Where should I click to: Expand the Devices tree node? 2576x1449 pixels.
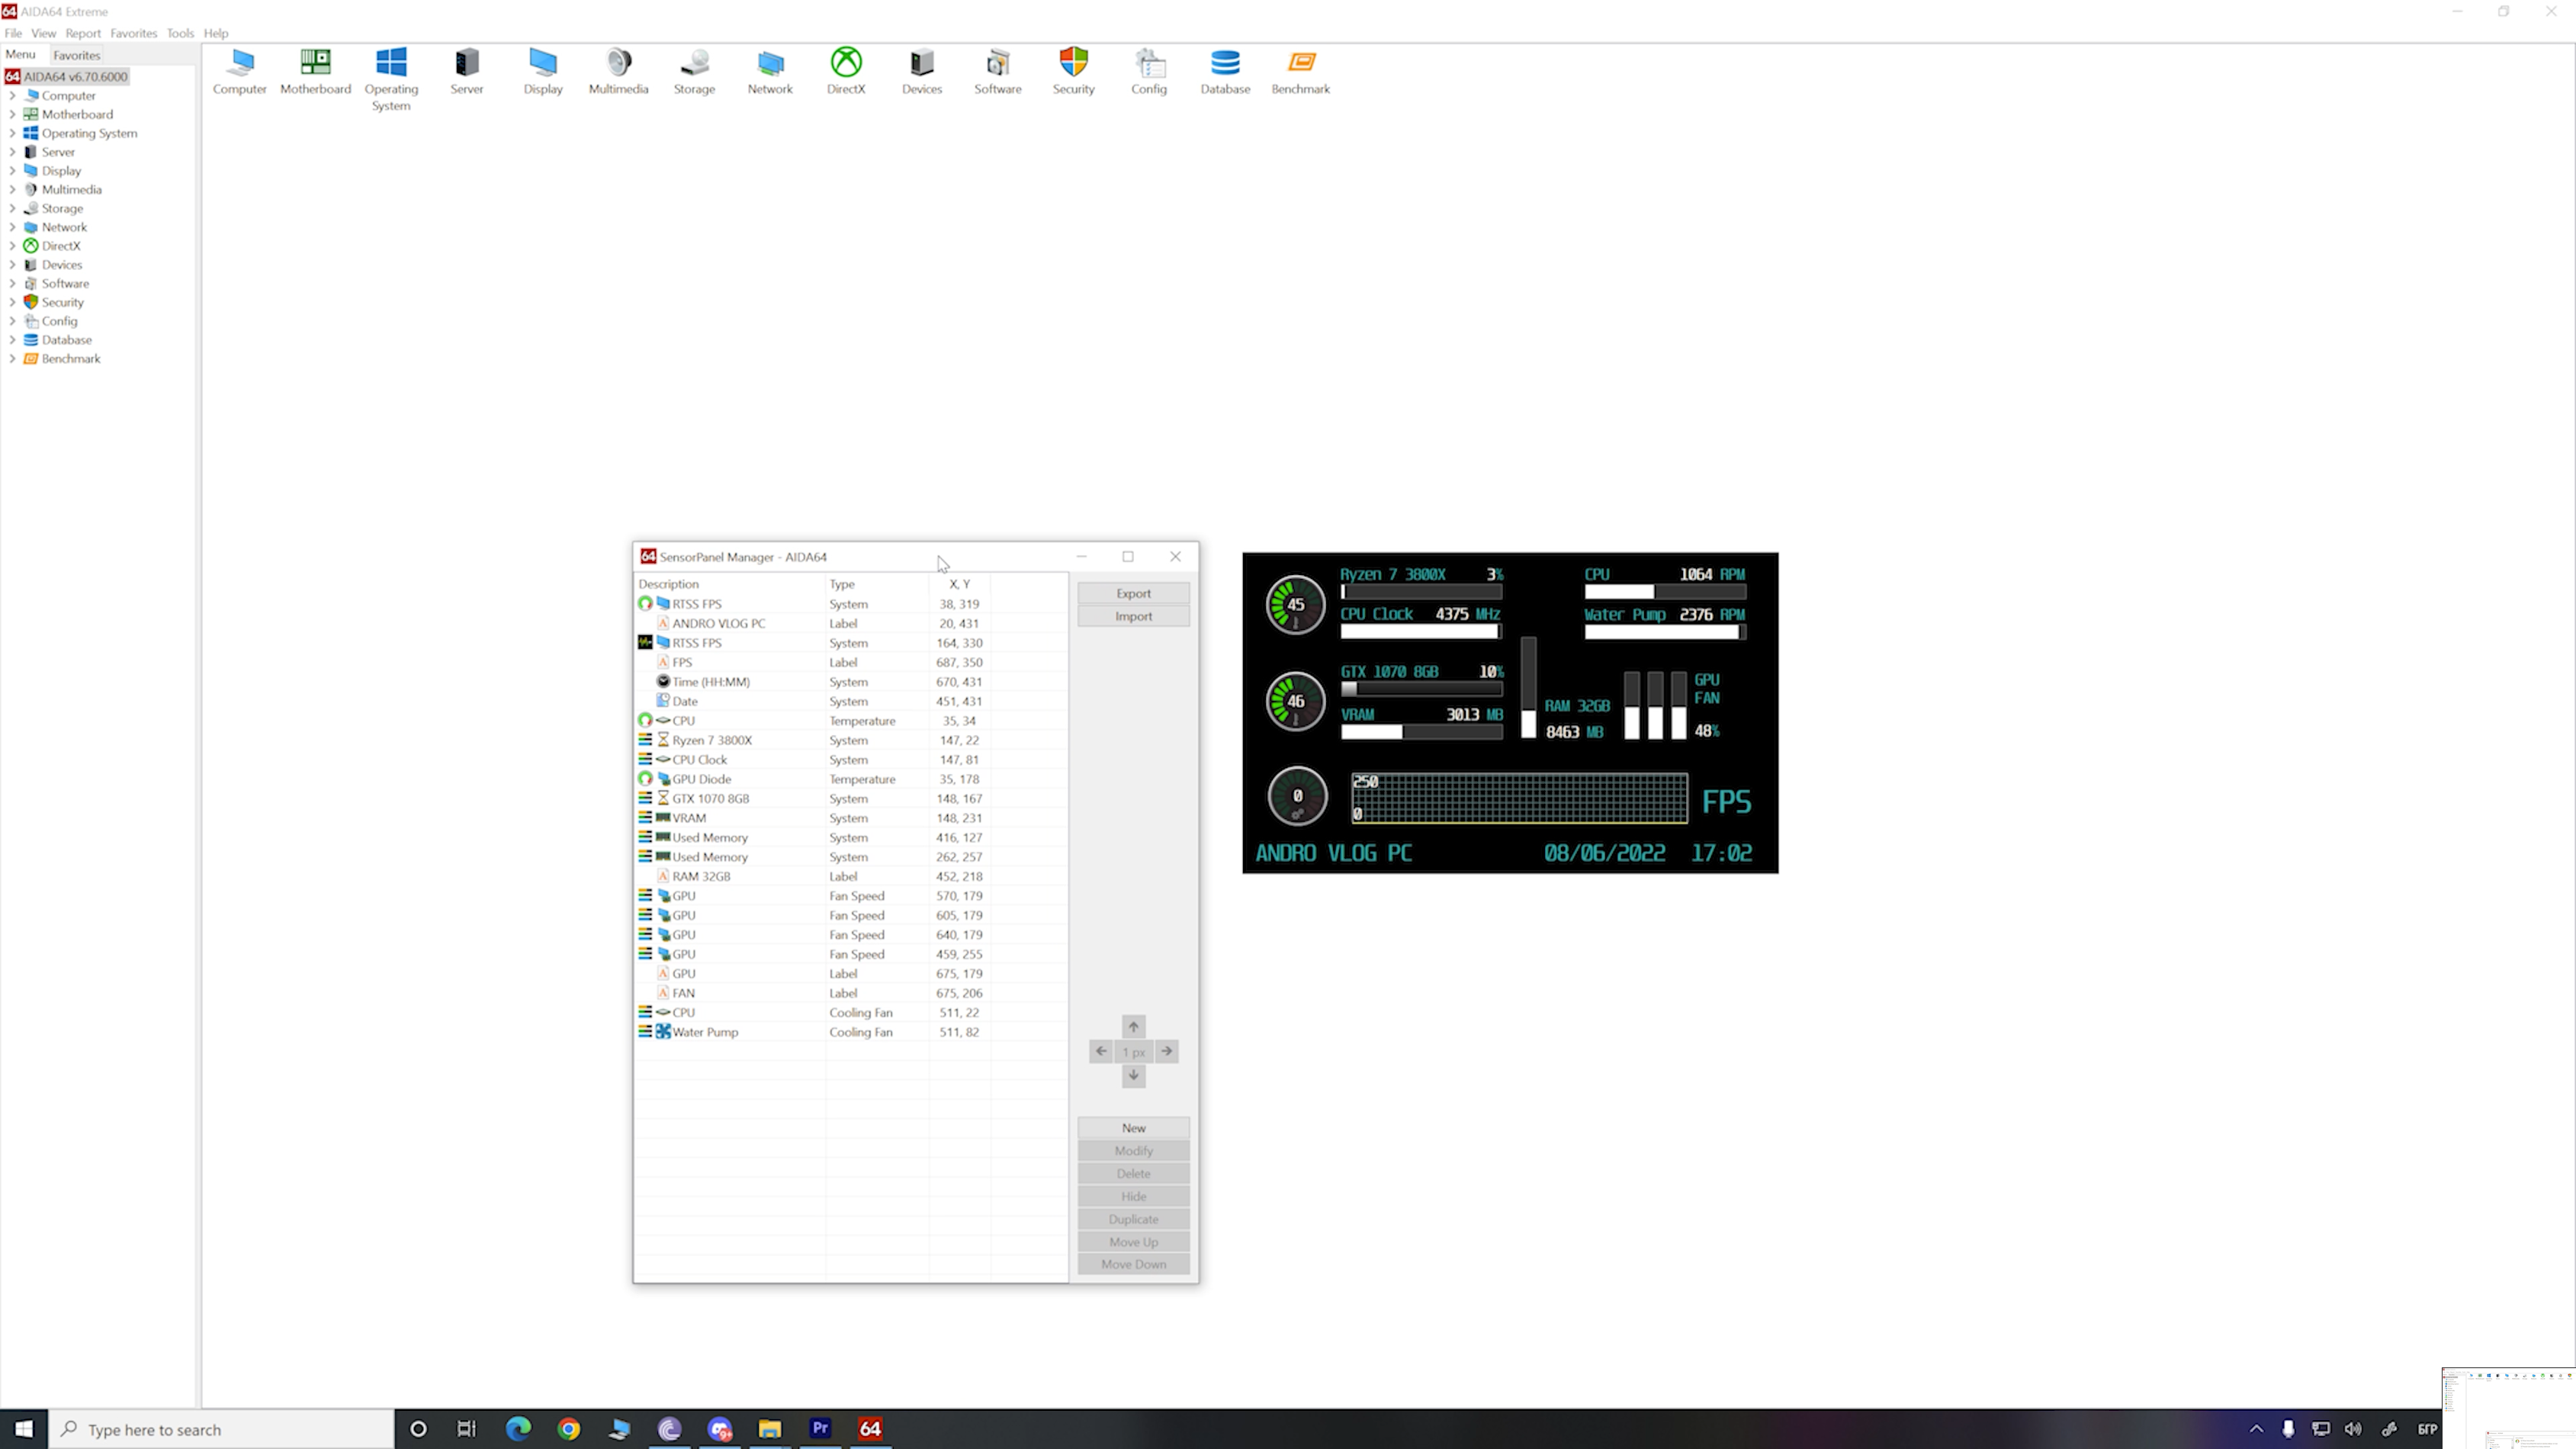click(x=12, y=265)
